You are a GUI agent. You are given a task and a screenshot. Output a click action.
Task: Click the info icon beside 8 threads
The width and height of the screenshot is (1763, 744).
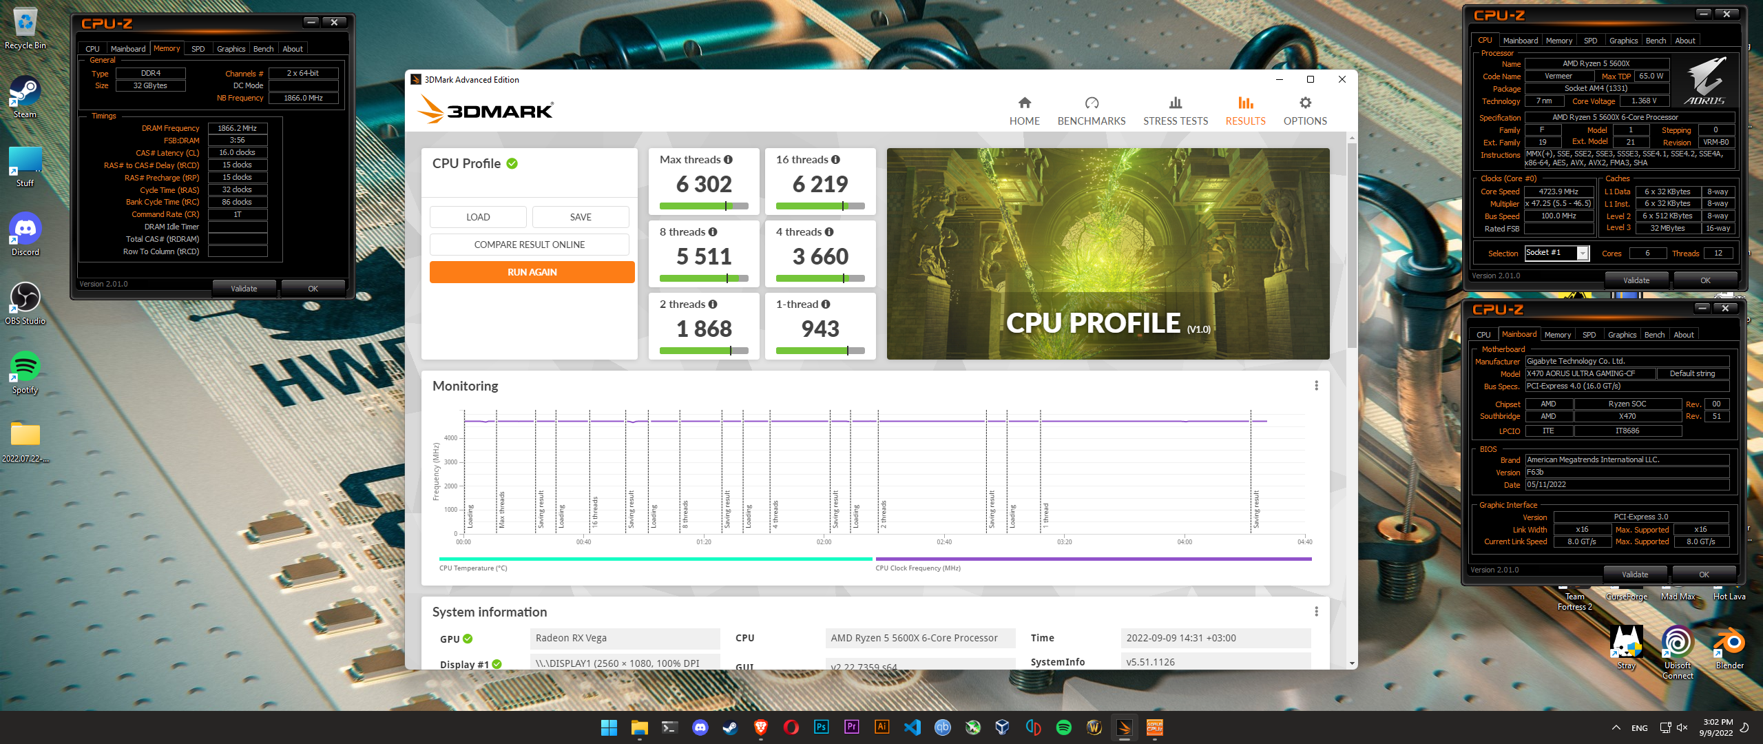[713, 232]
